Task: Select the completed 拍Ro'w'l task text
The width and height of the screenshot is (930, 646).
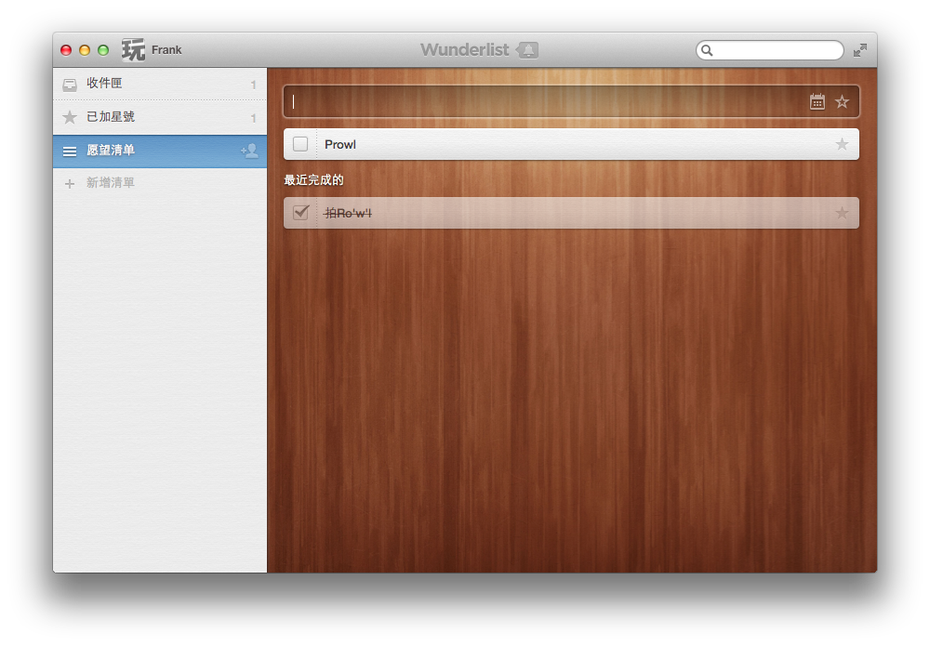Action: pos(349,214)
